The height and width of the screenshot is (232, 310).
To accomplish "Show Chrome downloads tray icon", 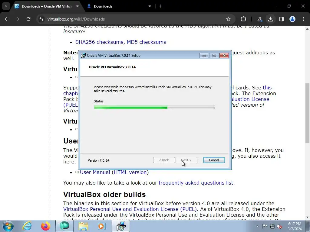I will 270,19.
